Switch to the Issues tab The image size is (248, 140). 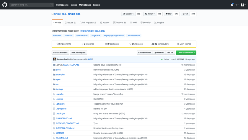click(x=70, y=23)
